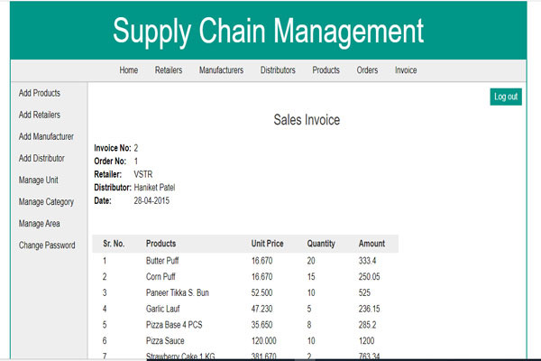Screen dimensions: 541x361
Task: Open the Products menu item
Action: 326,70
